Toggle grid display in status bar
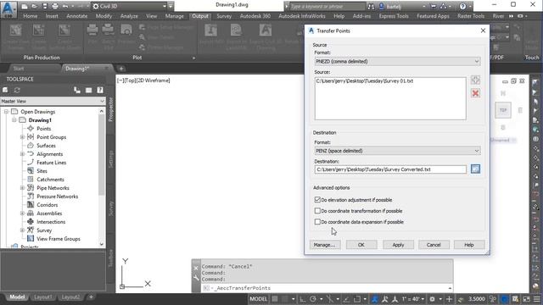 [275, 299]
